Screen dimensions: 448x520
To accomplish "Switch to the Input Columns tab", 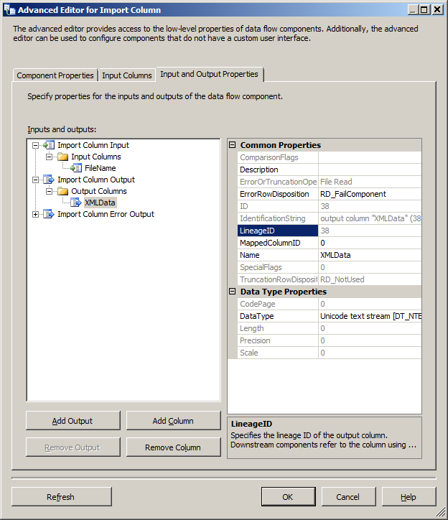I will 126,75.
